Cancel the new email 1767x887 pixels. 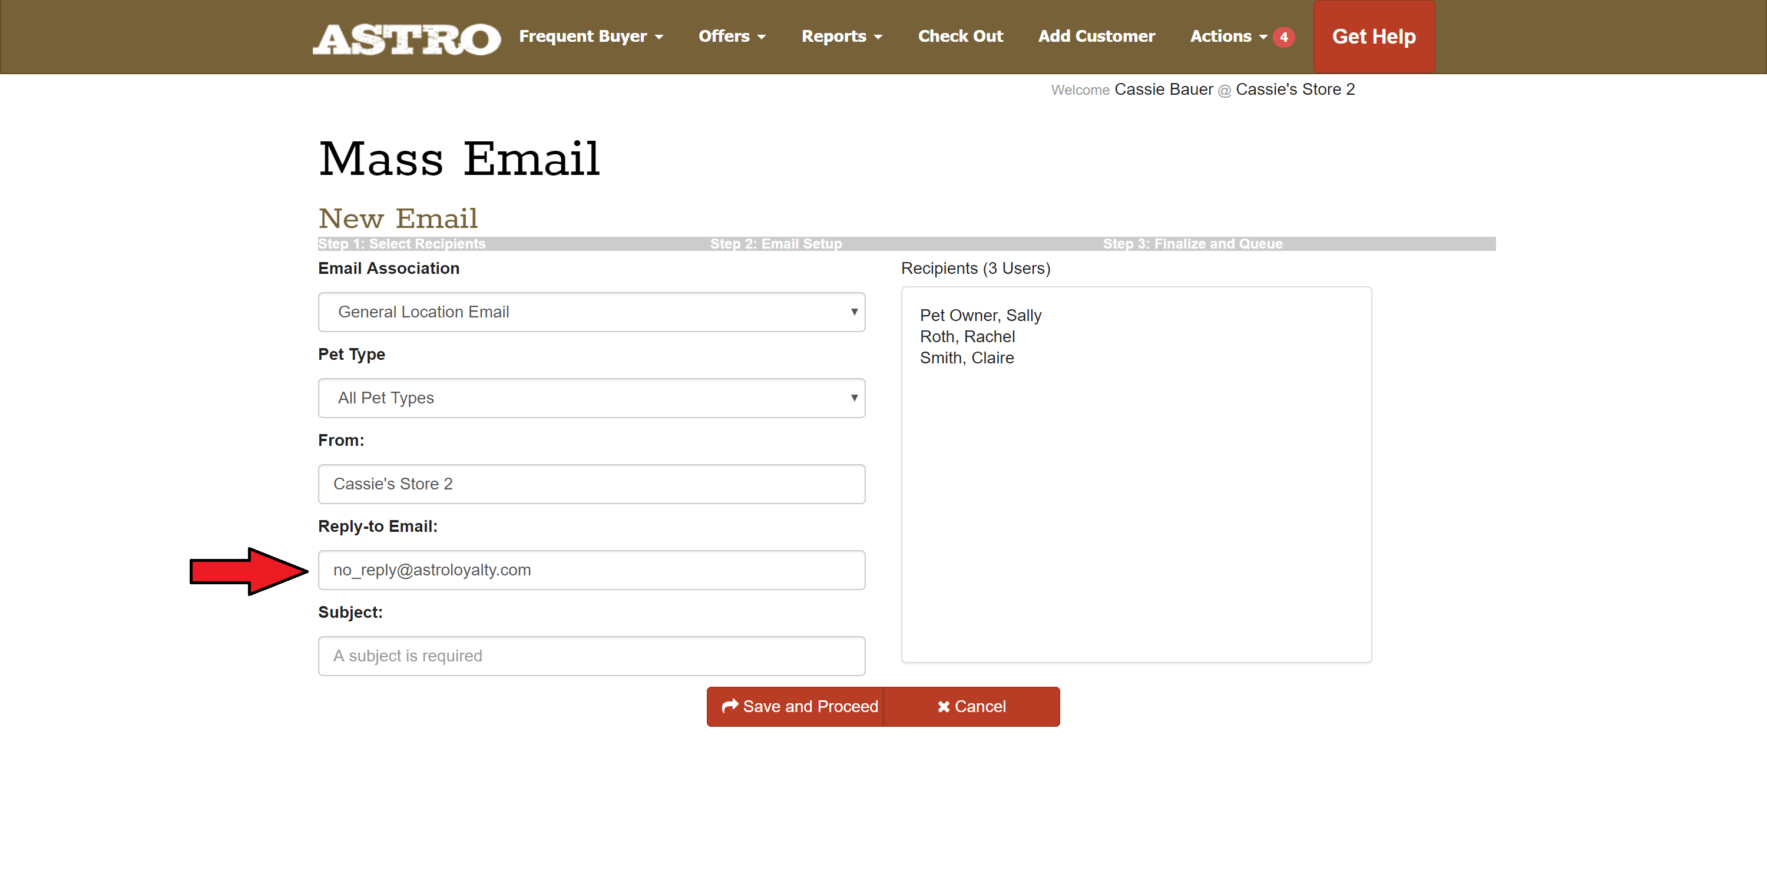click(971, 707)
